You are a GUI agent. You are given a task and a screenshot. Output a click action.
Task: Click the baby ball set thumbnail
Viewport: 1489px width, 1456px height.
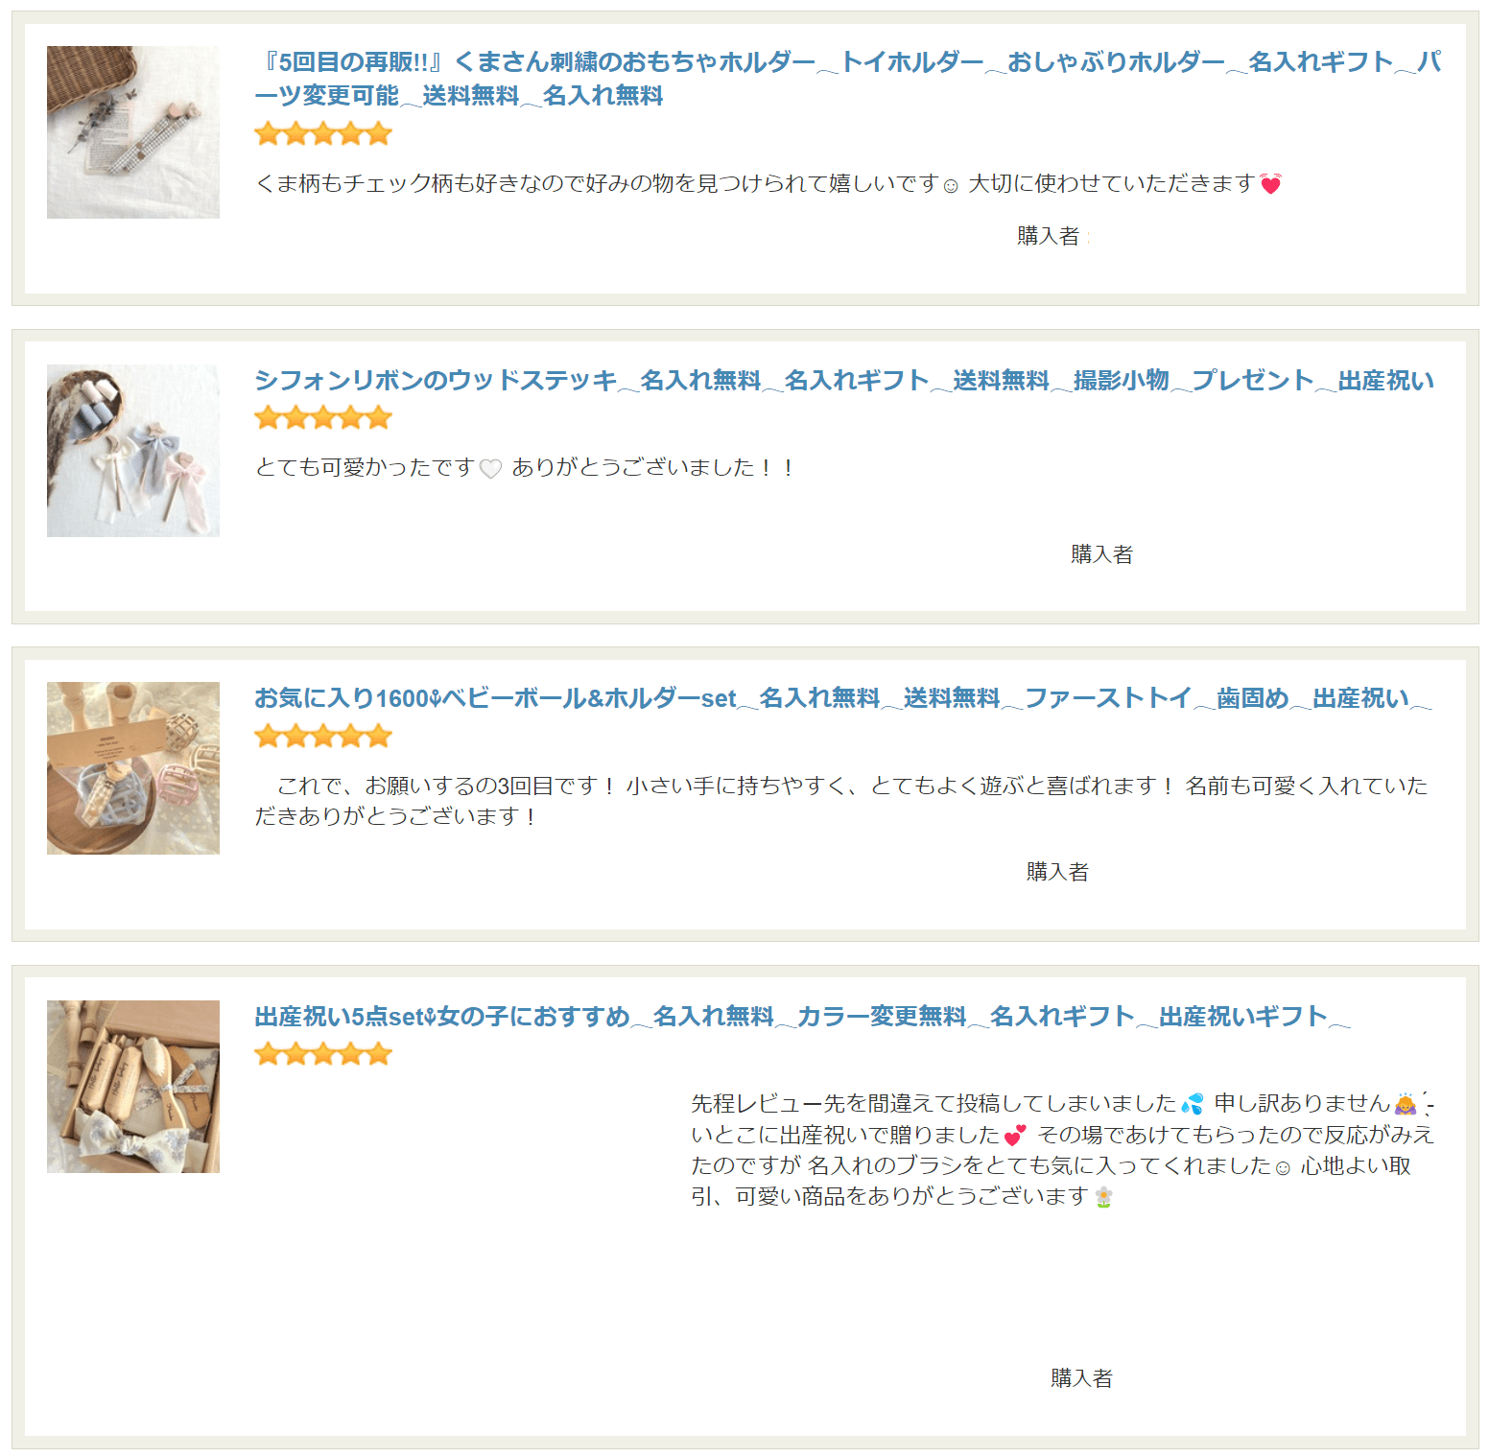click(x=133, y=768)
